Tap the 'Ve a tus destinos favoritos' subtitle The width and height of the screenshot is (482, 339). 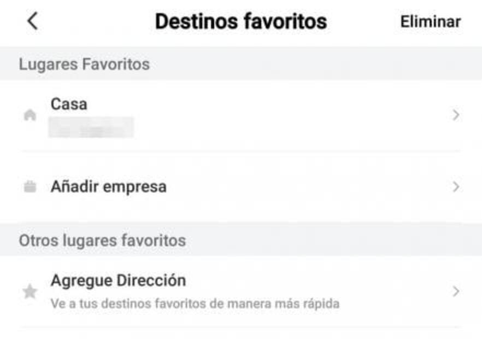click(x=195, y=303)
